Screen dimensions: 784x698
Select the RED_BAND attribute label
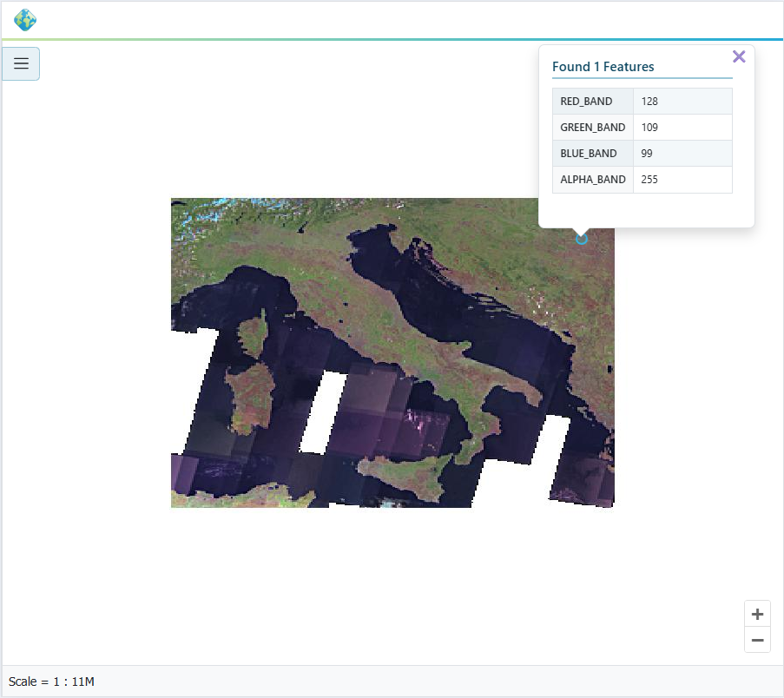click(586, 102)
